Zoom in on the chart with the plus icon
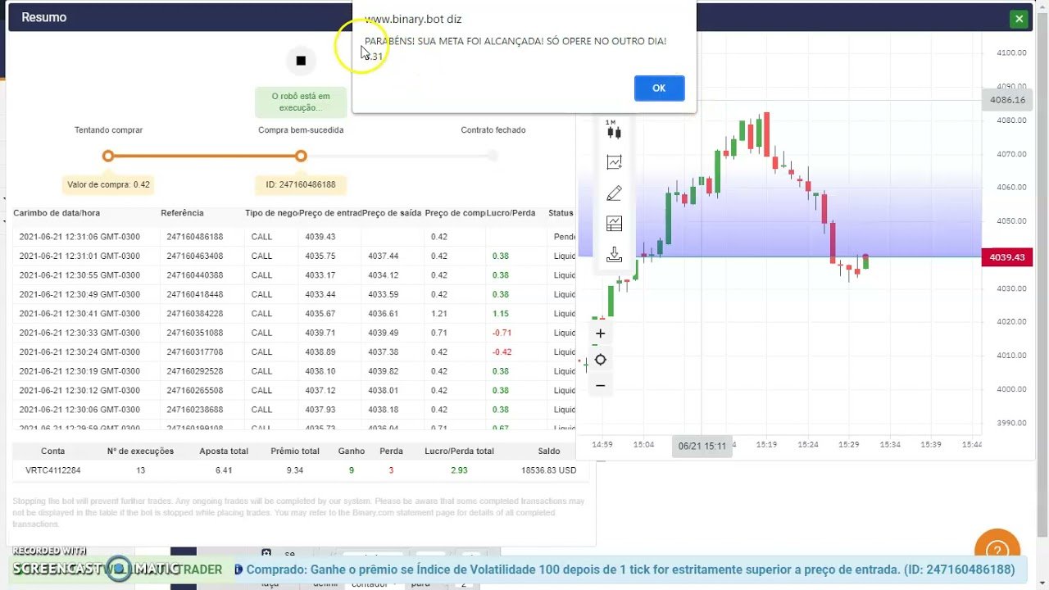The height and width of the screenshot is (590, 1049). (x=600, y=333)
